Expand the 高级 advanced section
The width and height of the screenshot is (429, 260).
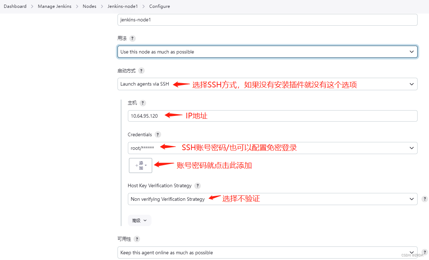tap(139, 220)
